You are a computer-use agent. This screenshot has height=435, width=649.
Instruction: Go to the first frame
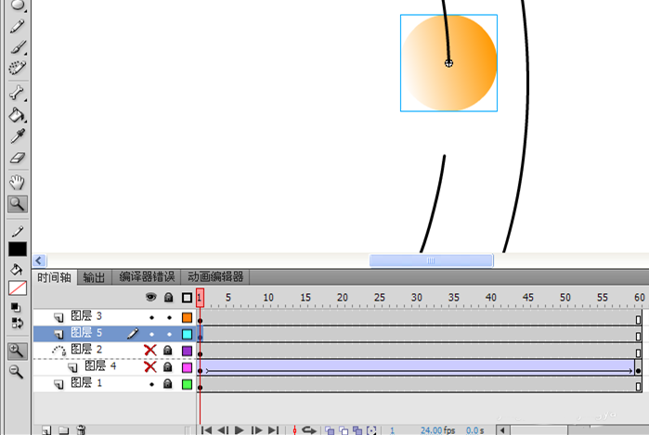click(x=206, y=430)
